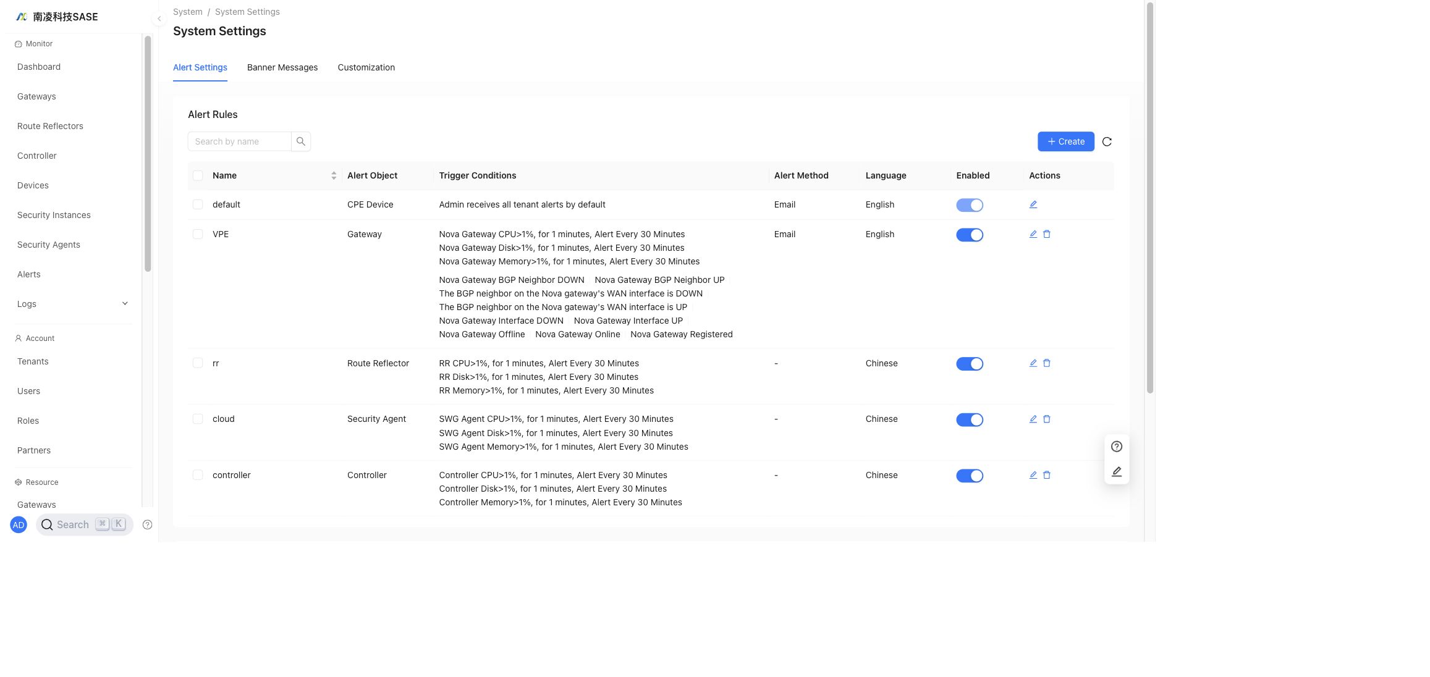
Task: Delete the cloud alert rule
Action: click(x=1047, y=419)
